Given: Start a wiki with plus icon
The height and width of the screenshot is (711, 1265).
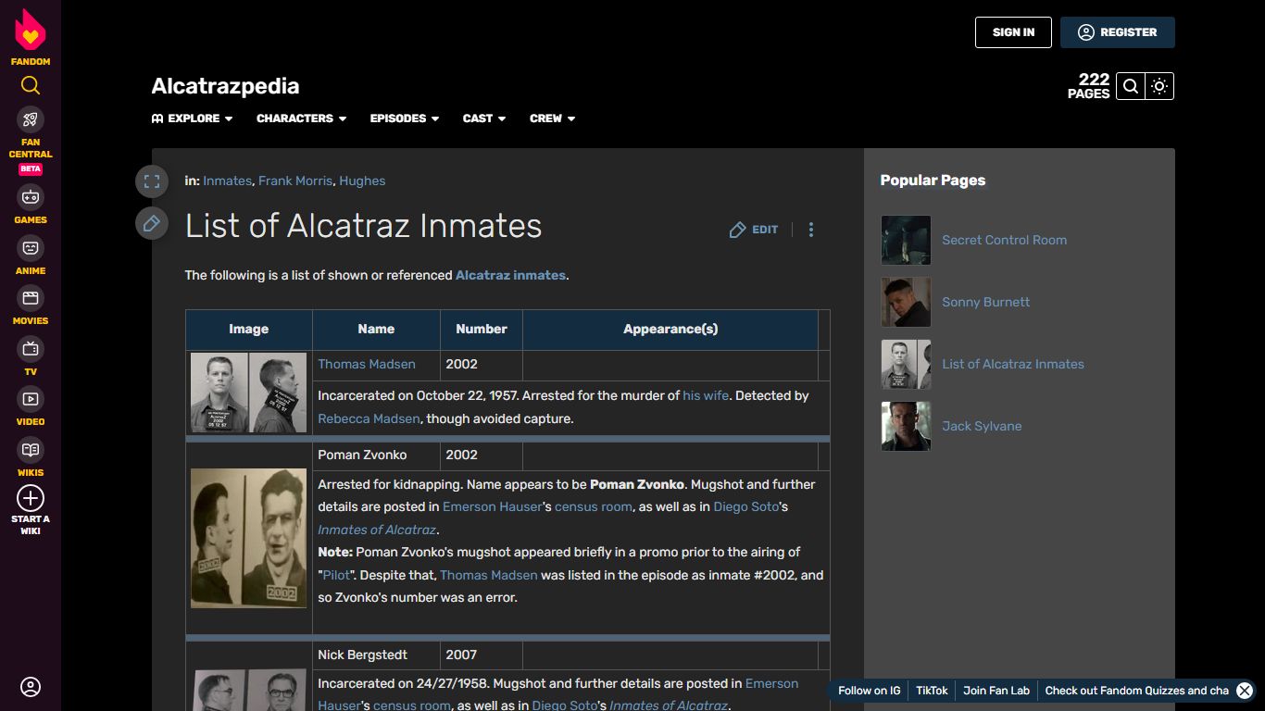Looking at the screenshot, I should (31, 498).
